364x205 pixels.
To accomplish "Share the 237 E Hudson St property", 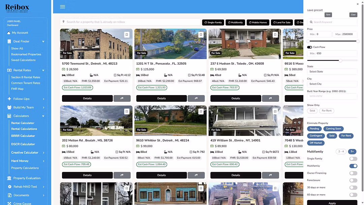I will [270, 98].
